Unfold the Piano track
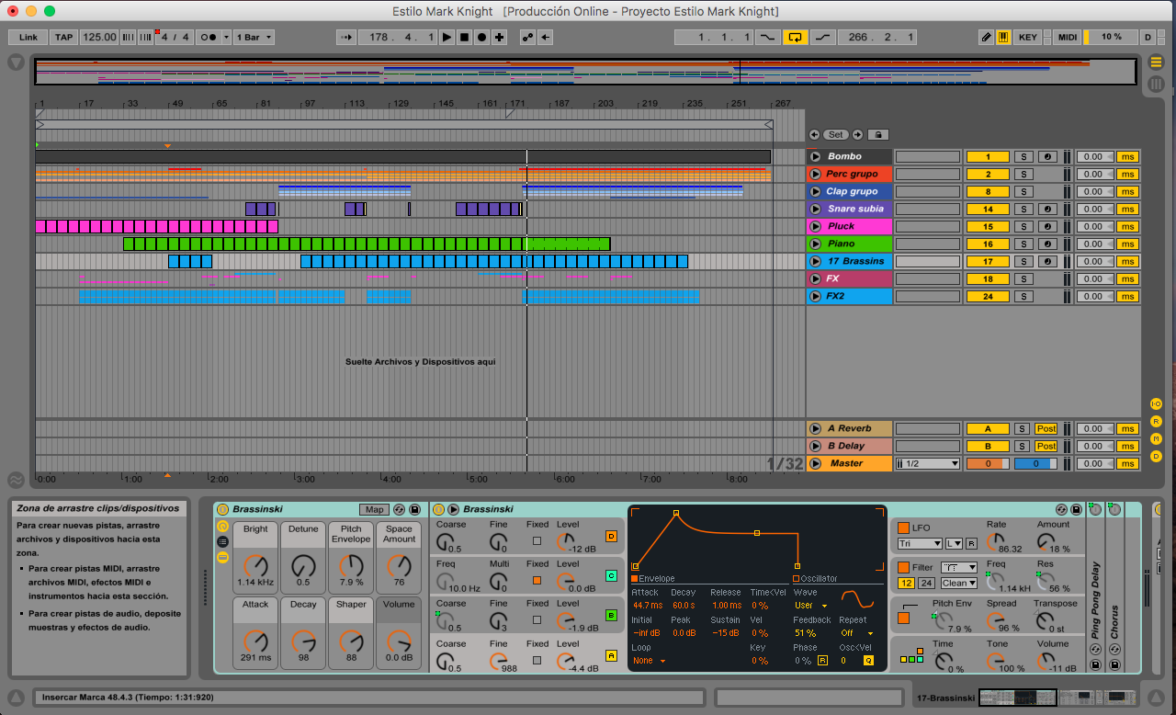This screenshot has width=1176, height=715. point(816,244)
